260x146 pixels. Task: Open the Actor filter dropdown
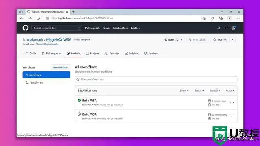(x=230, y=90)
